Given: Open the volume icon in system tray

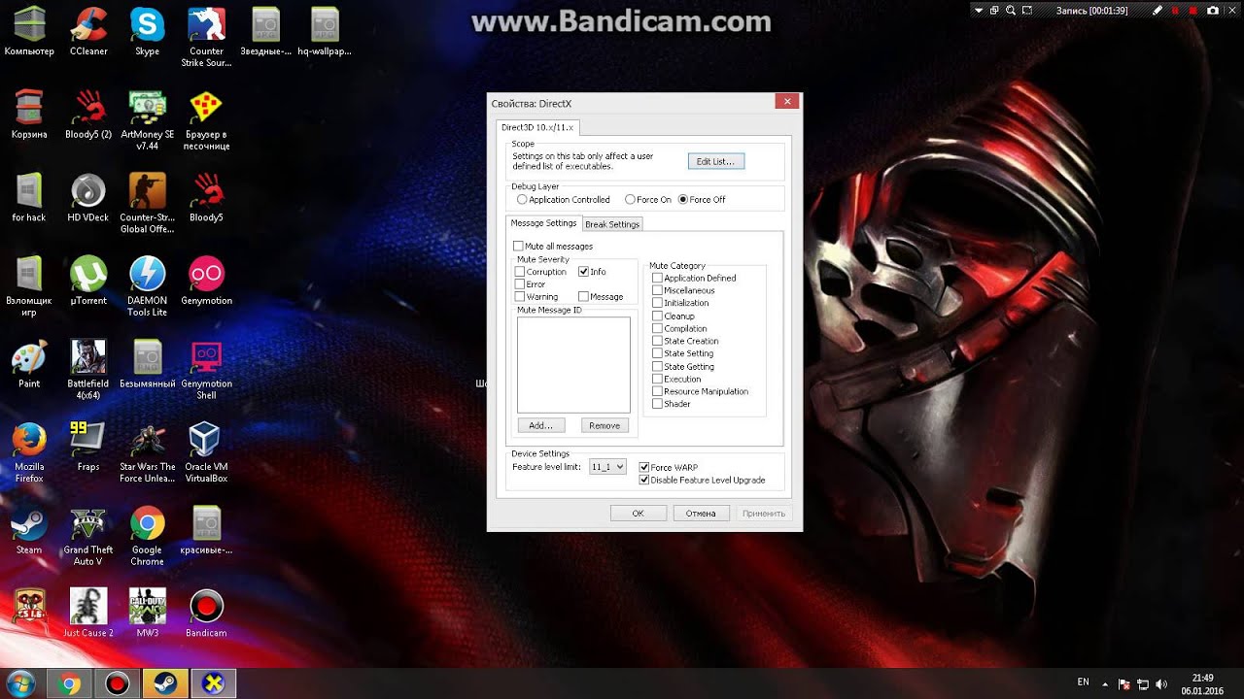Looking at the screenshot, I should click(1161, 684).
